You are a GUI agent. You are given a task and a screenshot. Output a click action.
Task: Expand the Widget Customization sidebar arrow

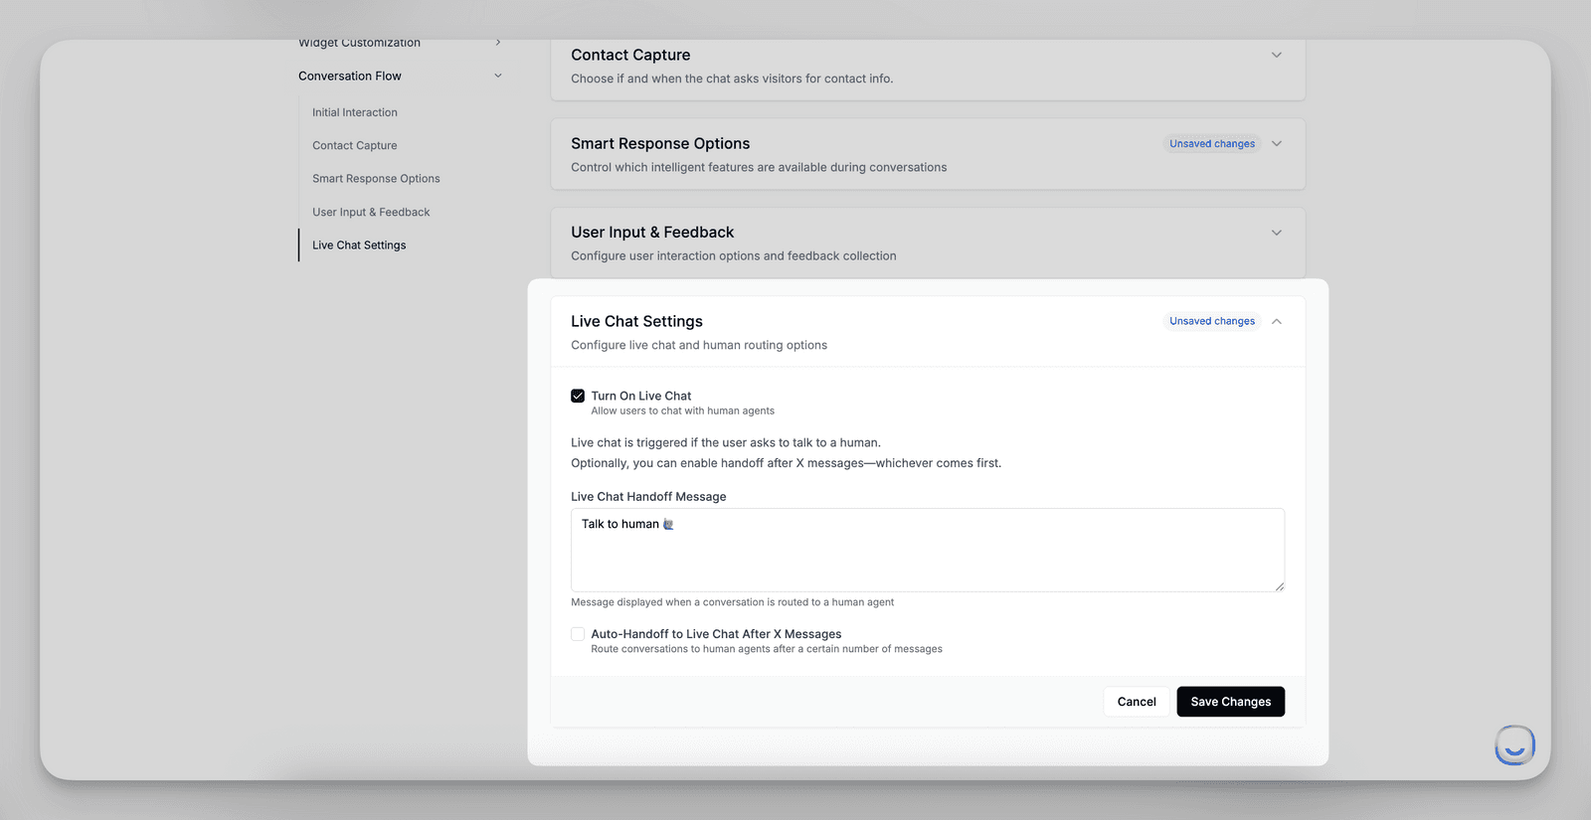pos(498,43)
